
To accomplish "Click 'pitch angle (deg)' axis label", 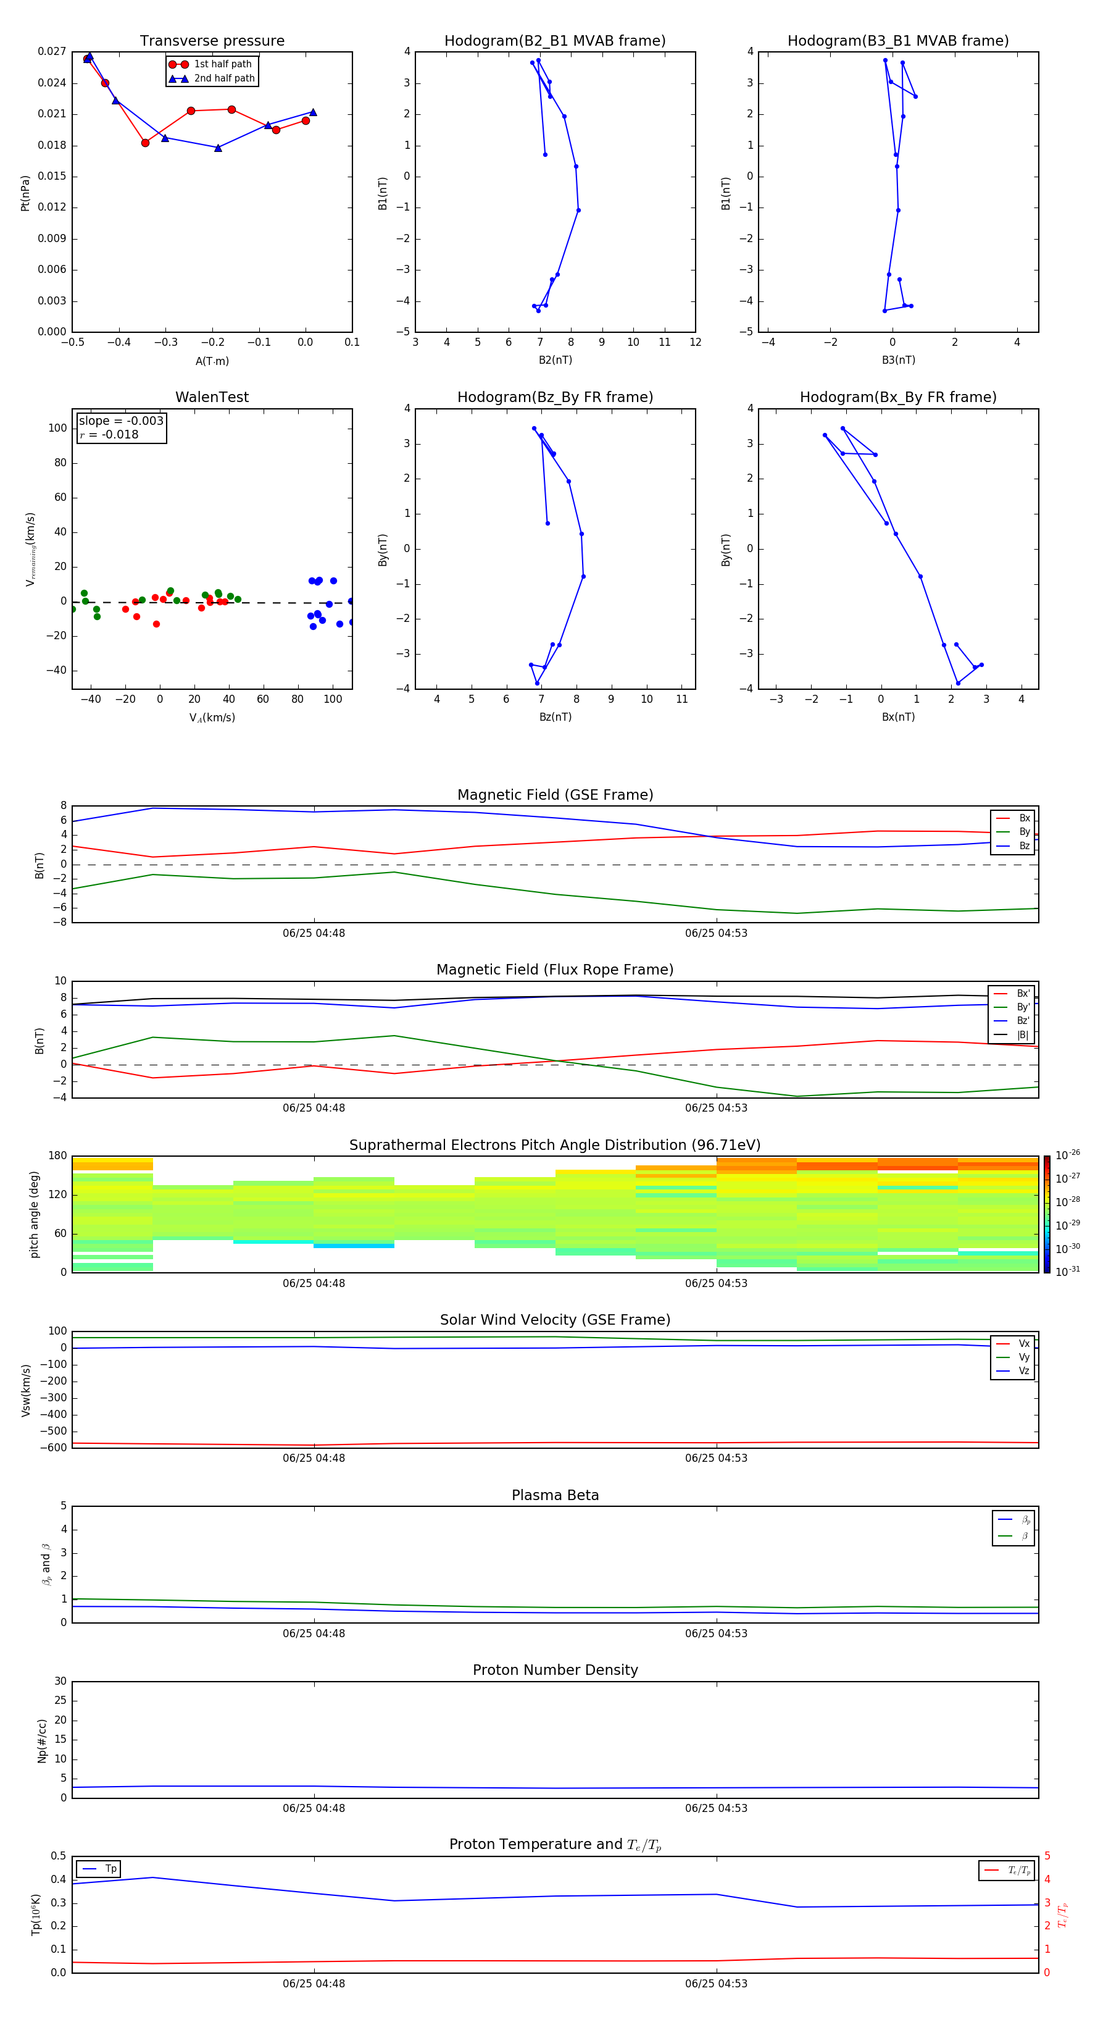I will (x=34, y=1214).
